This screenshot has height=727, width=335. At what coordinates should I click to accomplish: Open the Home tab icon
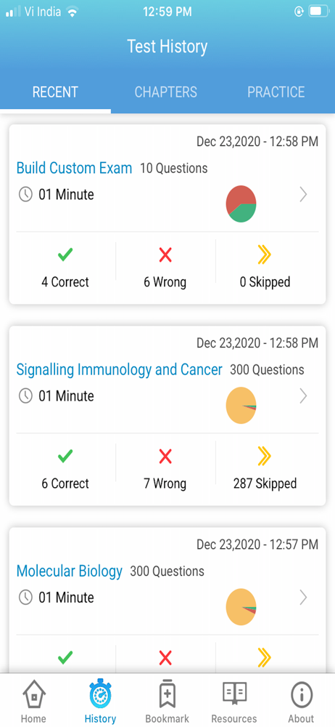(34, 695)
